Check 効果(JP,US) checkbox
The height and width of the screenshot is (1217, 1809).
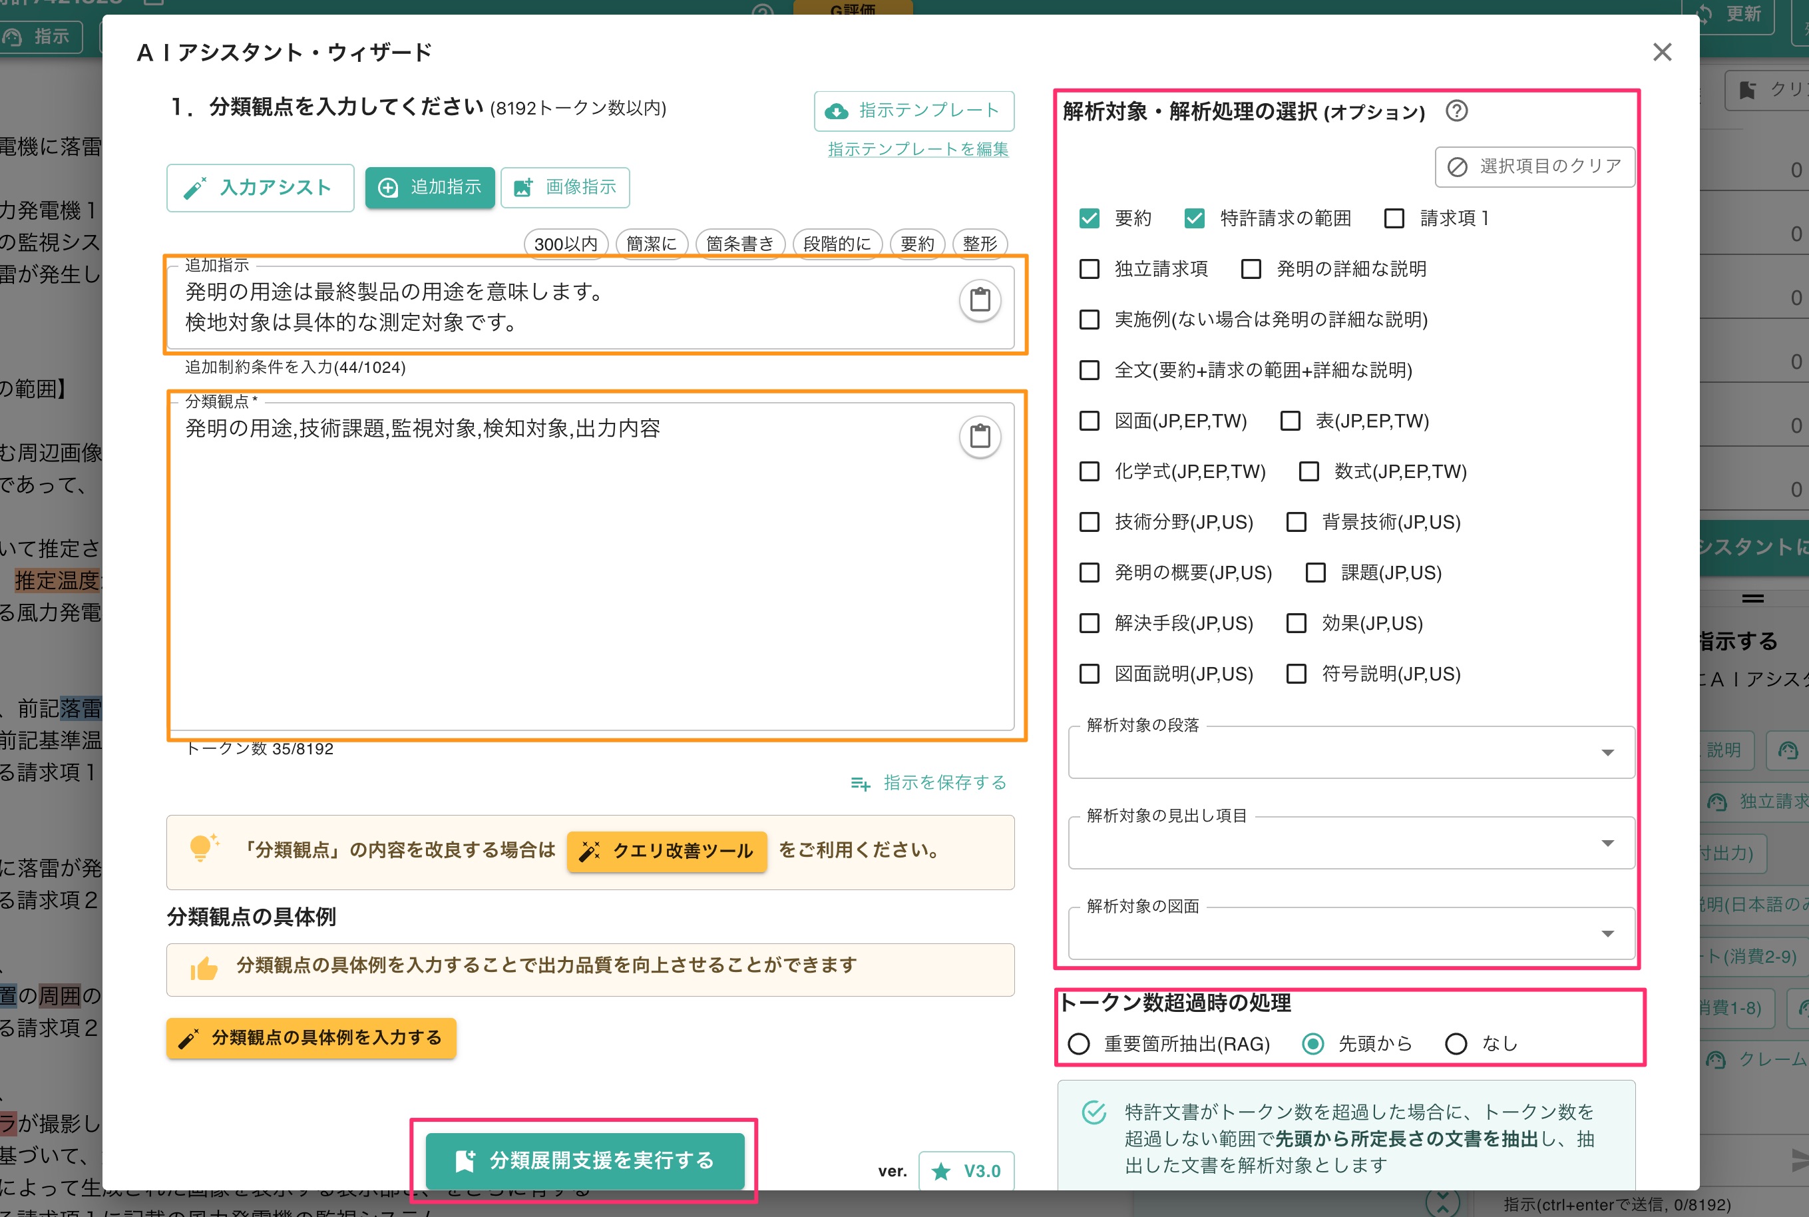coord(1297,622)
